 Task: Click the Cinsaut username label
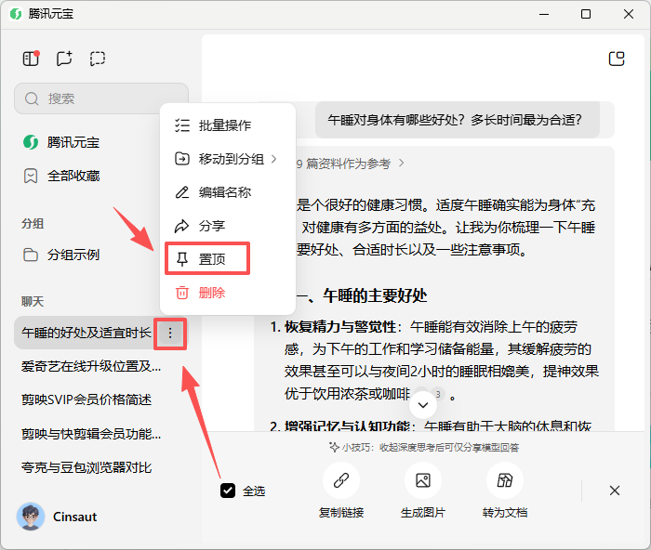[74, 517]
